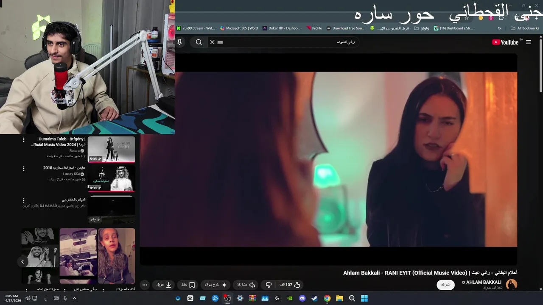Open AHLAM BAKKALI channel avatar
The height and width of the screenshot is (305, 543).
tap(512, 285)
